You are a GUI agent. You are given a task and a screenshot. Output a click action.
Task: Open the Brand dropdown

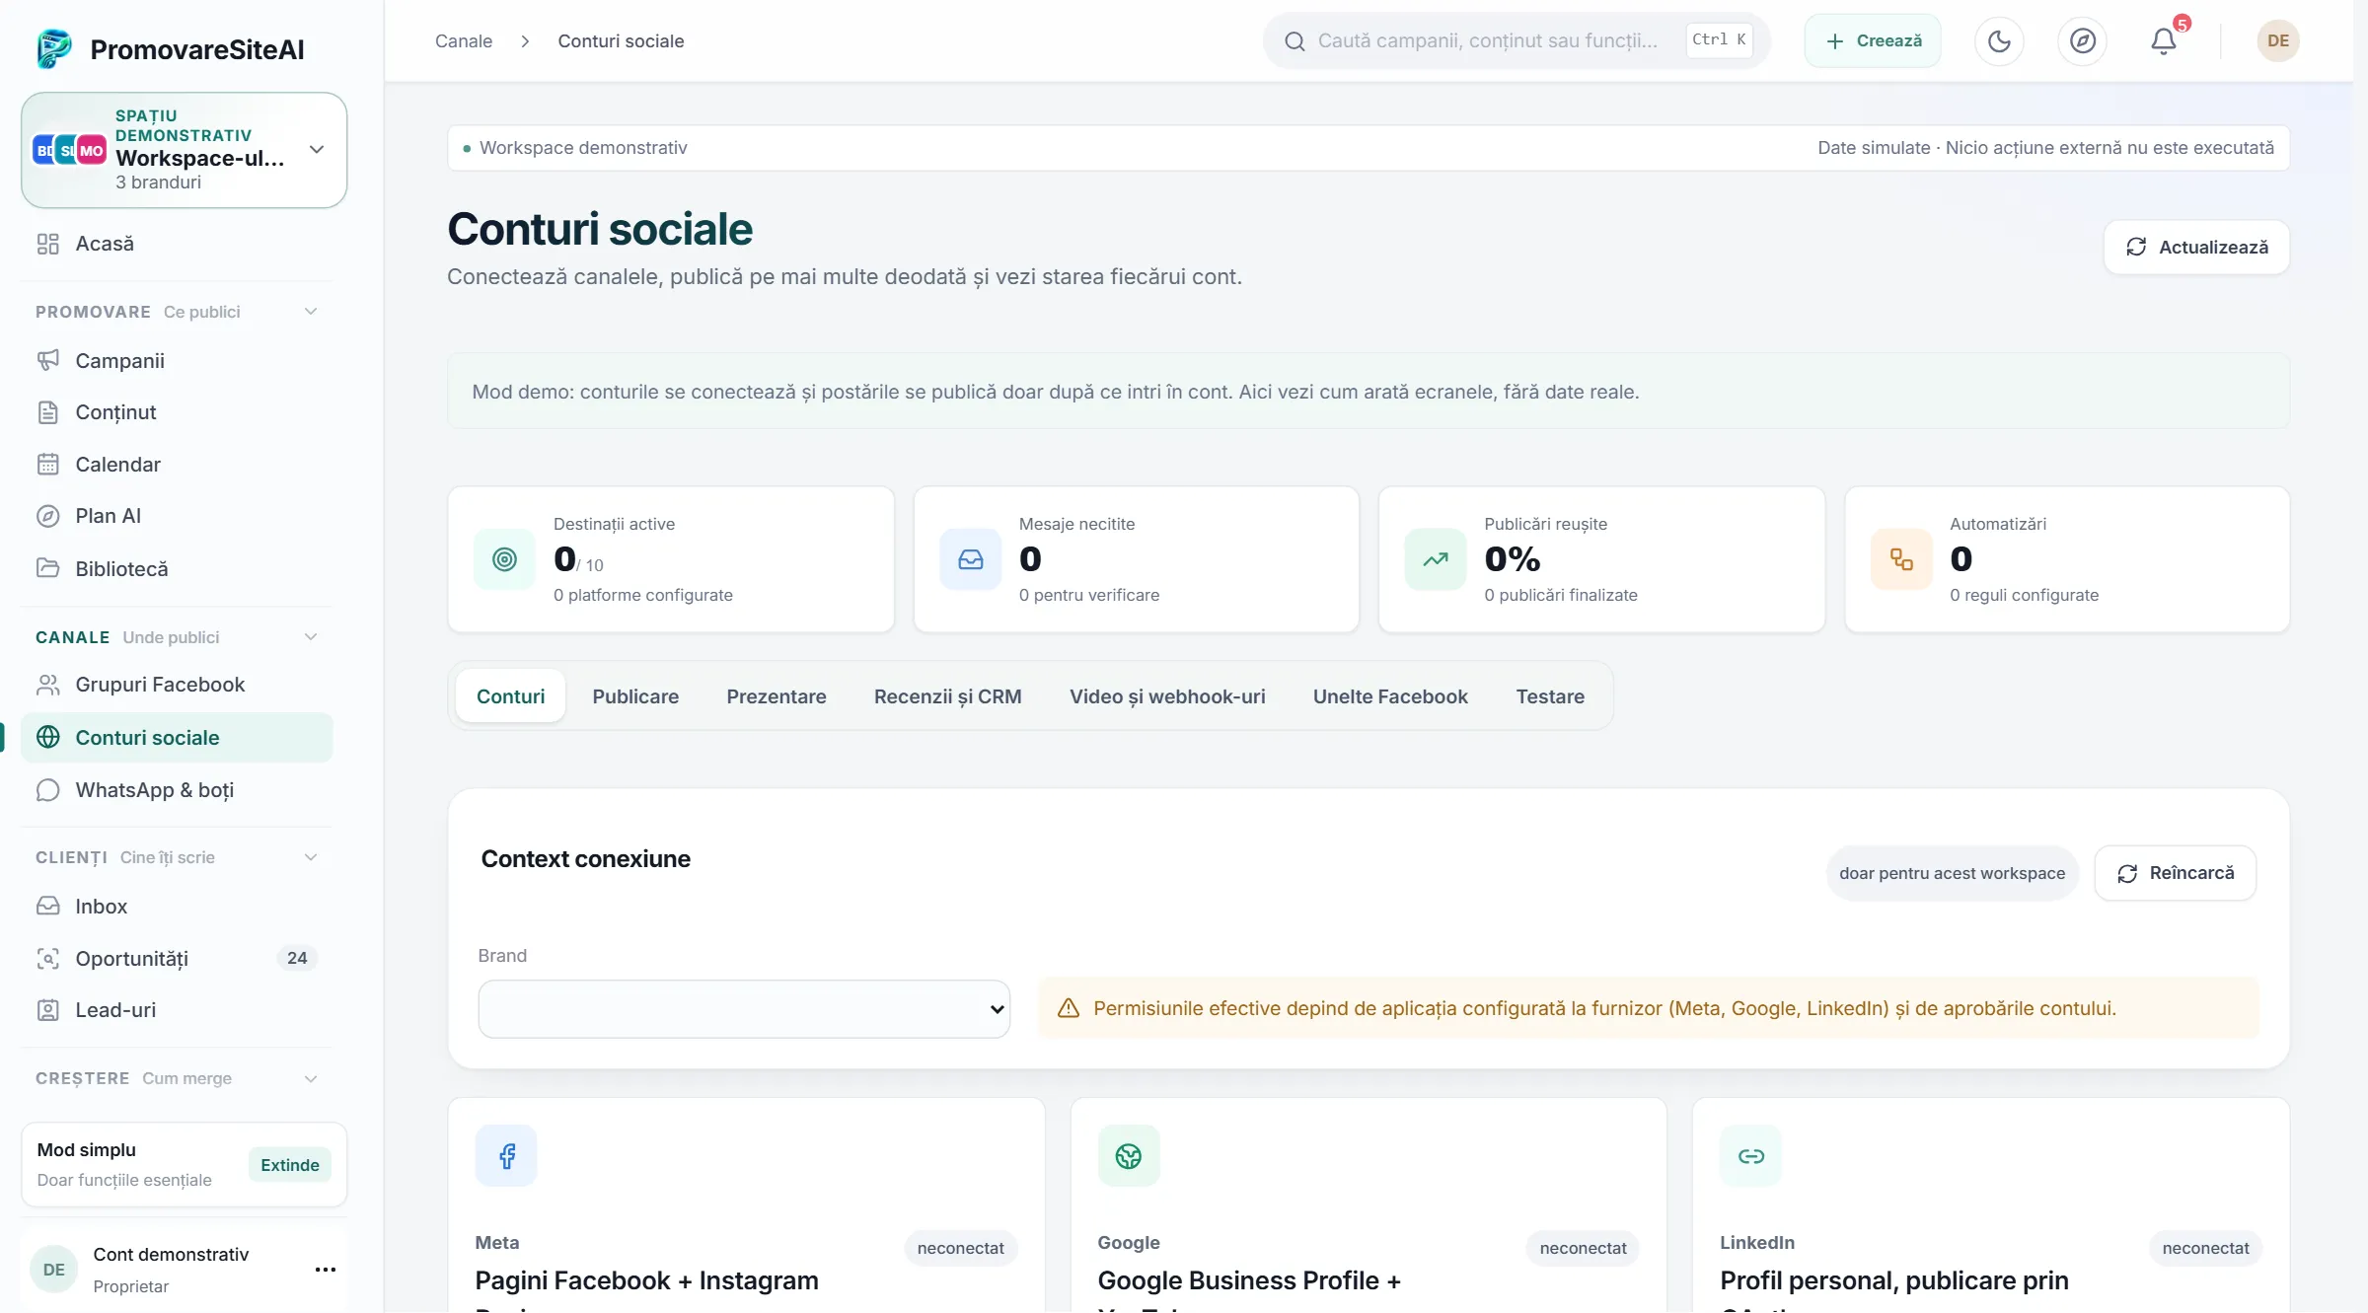click(x=744, y=1009)
